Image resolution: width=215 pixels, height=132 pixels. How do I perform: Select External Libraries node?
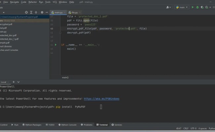(6, 47)
